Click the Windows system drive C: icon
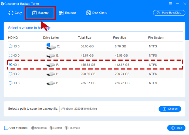Image resolution: width=189 pixels, height=135 pixels. click(x=51, y=47)
